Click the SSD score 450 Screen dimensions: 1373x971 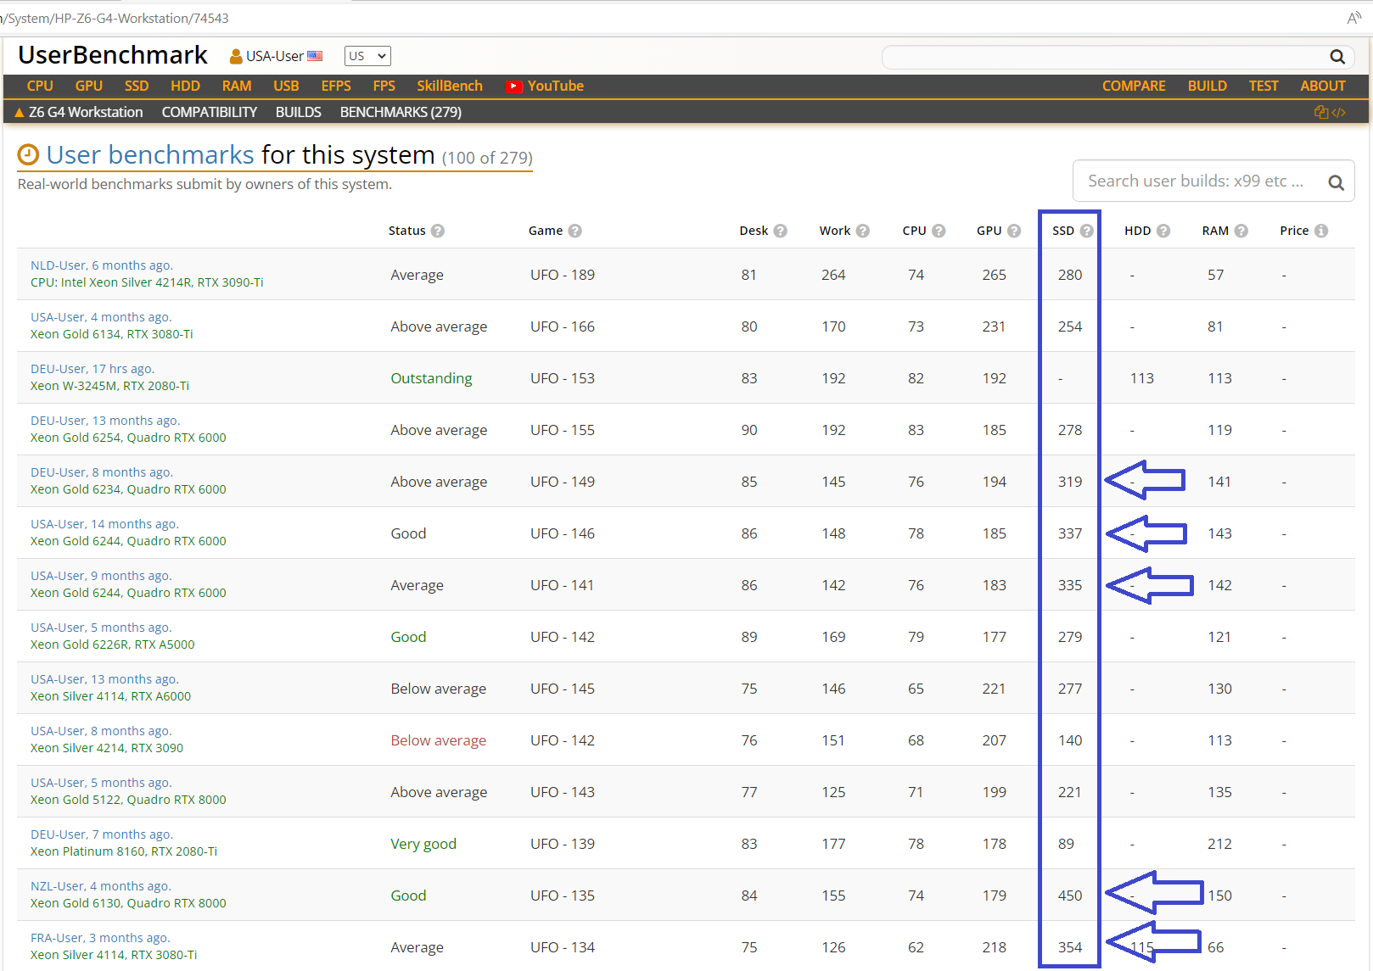pyautogui.click(x=1070, y=896)
